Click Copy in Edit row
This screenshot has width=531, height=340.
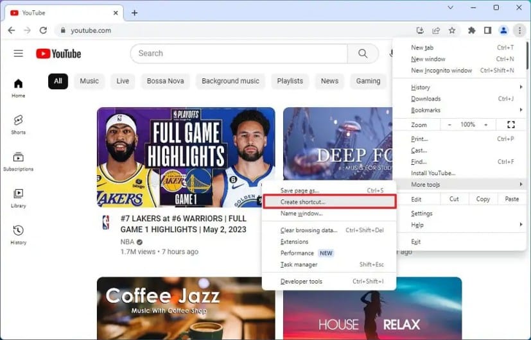483,199
